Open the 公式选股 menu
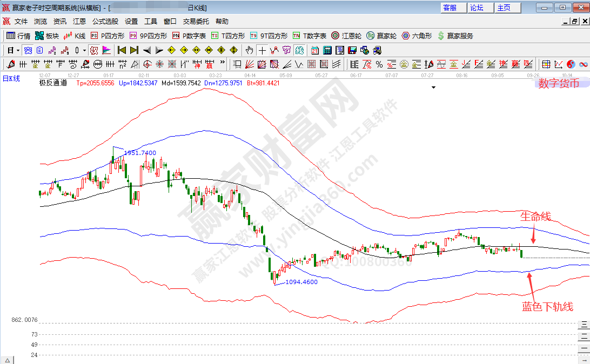This screenshot has width=590, height=364. tap(105, 22)
